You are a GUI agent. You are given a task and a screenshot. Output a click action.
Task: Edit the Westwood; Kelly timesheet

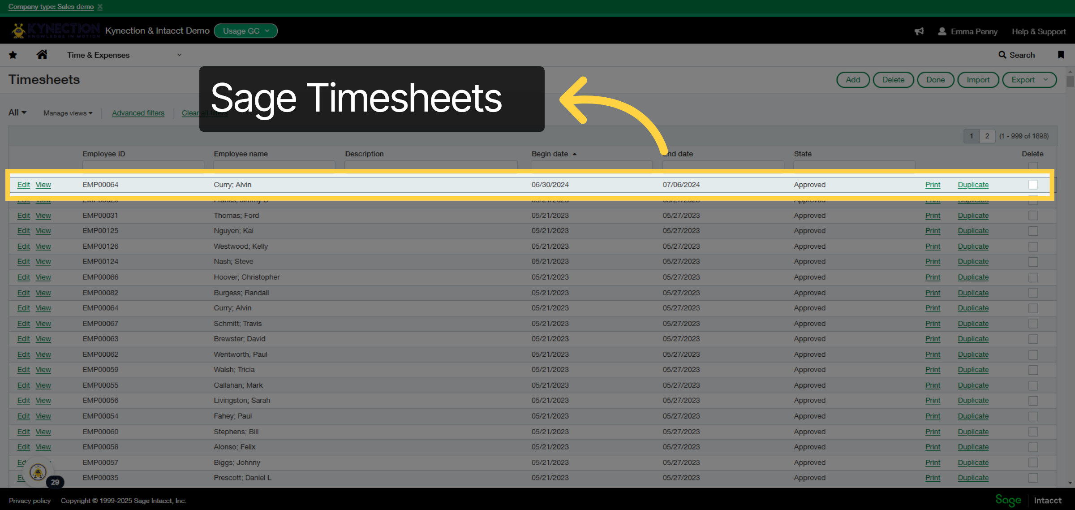(23, 246)
